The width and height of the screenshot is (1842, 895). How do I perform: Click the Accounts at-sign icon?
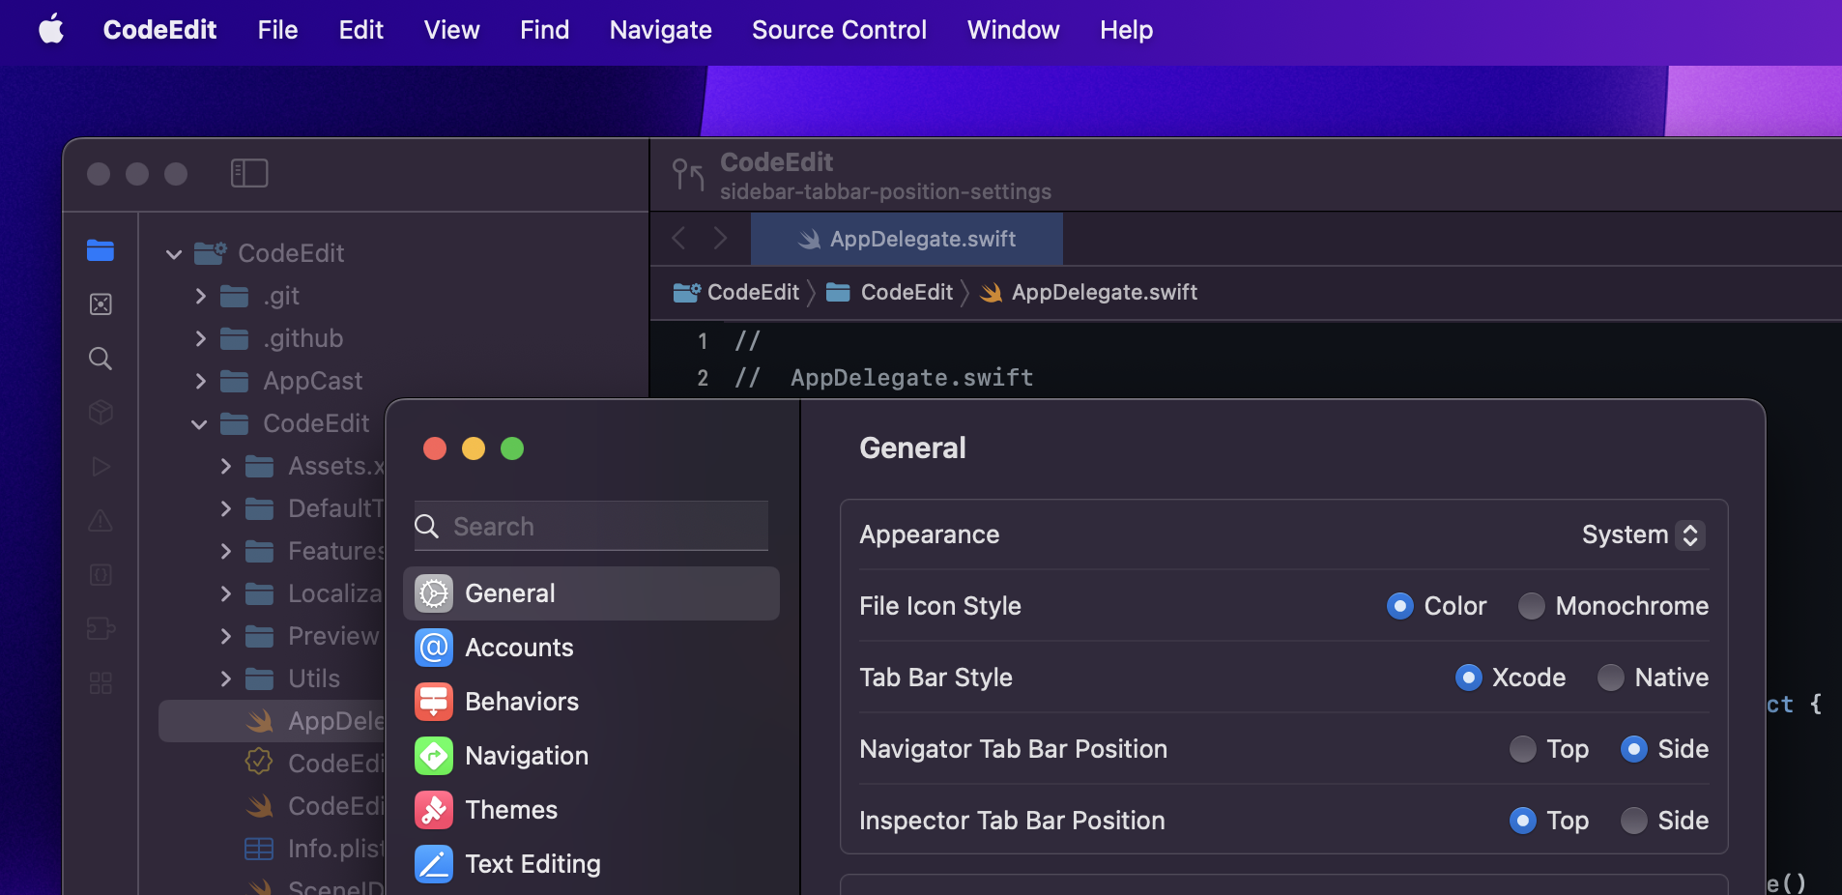434,648
